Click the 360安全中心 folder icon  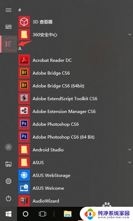pos(24,34)
